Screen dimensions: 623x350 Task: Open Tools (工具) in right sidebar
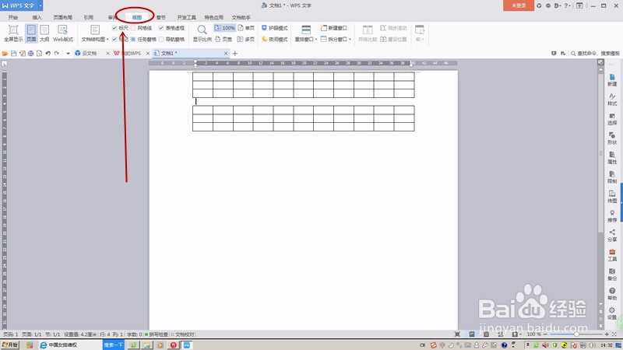612,255
